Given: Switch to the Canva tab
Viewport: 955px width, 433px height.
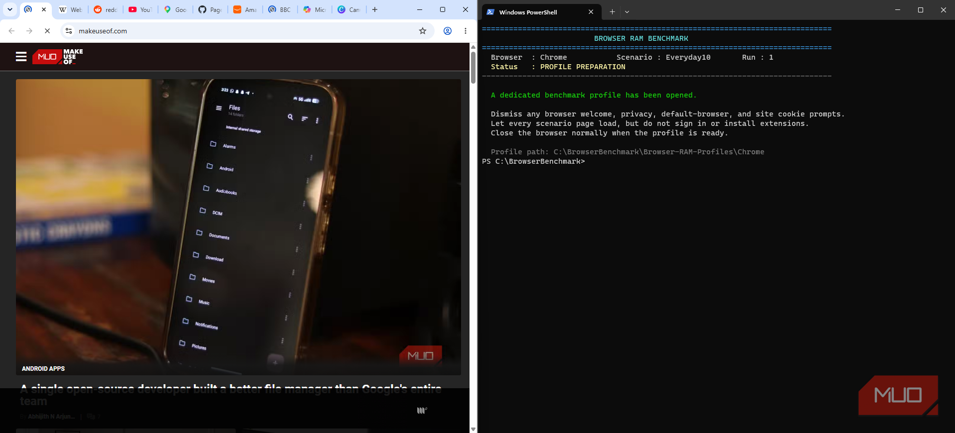Looking at the screenshot, I should coord(349,9).
